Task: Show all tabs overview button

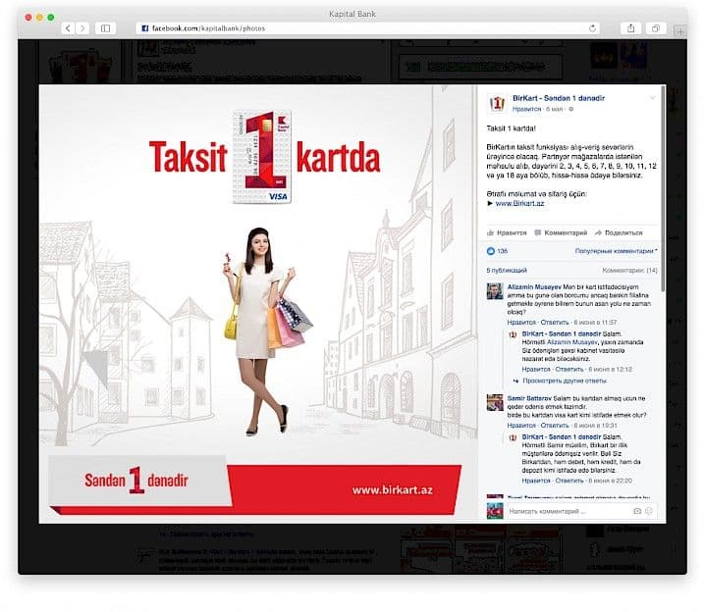Action: coord(656,28)
